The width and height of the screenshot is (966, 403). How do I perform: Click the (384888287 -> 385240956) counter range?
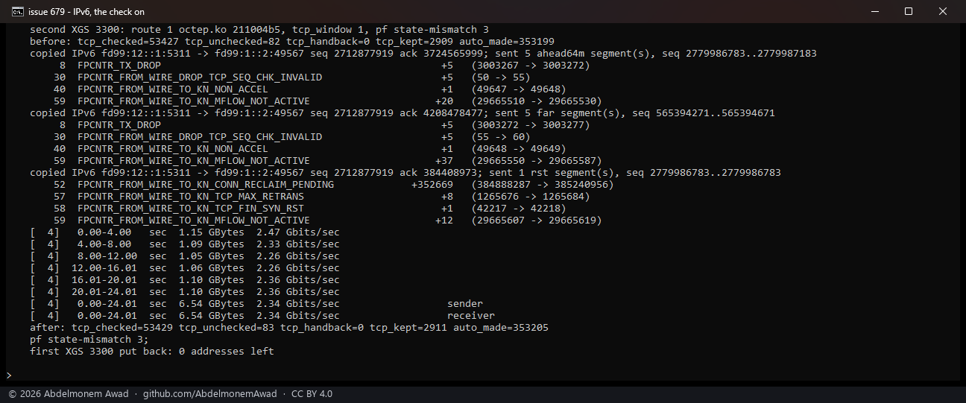tap(543, 185)
